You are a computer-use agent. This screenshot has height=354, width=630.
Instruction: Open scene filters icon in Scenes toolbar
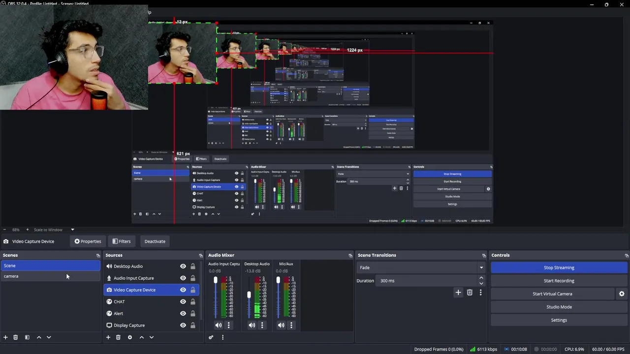point(27,337)
